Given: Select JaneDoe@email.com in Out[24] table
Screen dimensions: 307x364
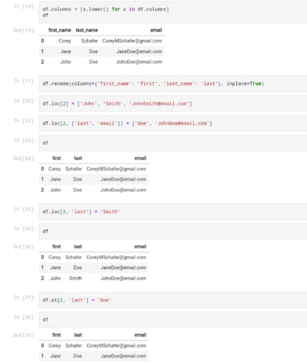Looking at the screenshot, I should 123,179.
